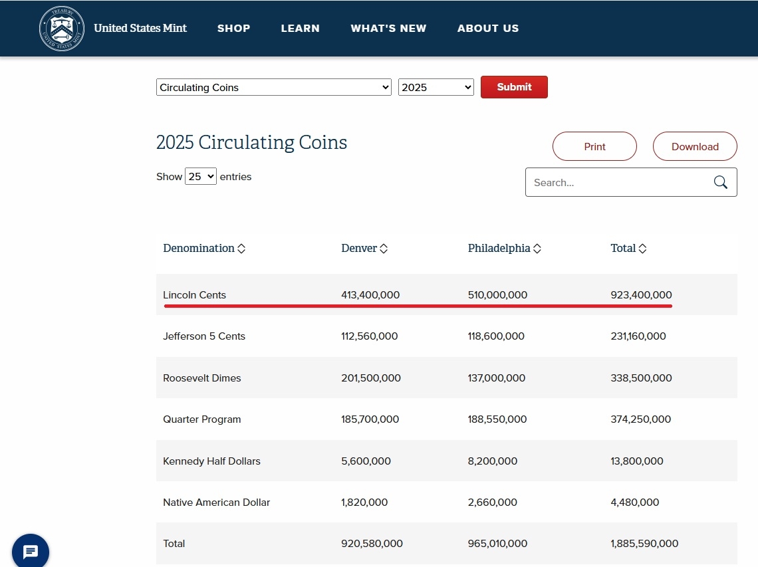Image resolution: width=758 pixels, height=567 pixels.
Task: Open the WHAT'S NEW menu
Action: [x=388, y=29]
